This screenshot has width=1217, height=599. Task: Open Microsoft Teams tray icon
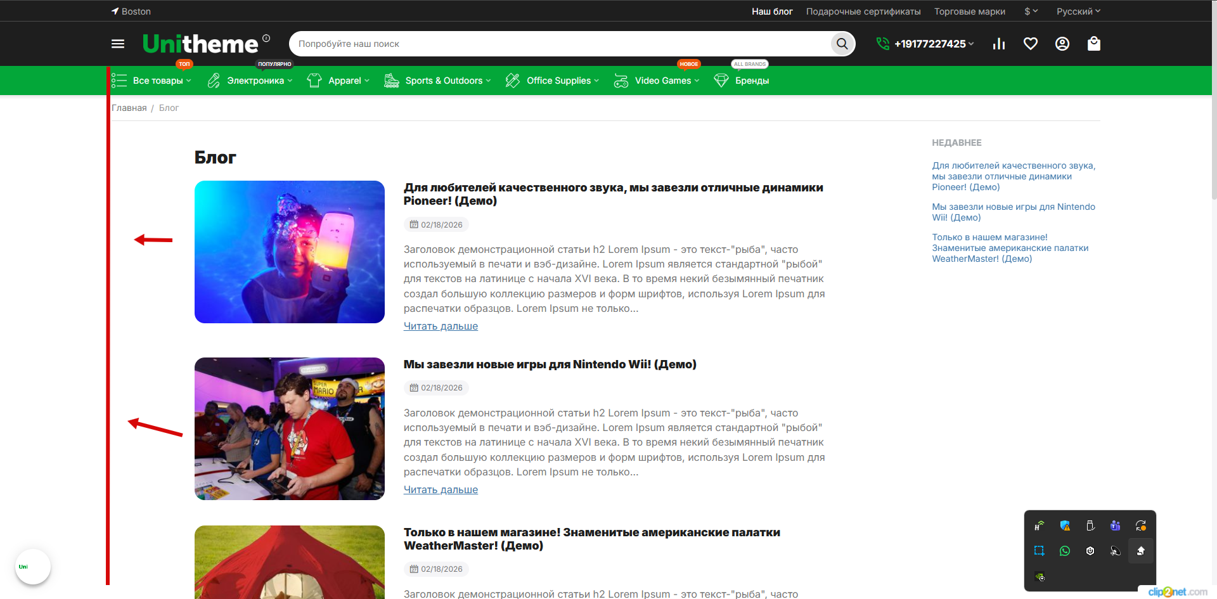pyautogui.click(x=1115, y=525)
